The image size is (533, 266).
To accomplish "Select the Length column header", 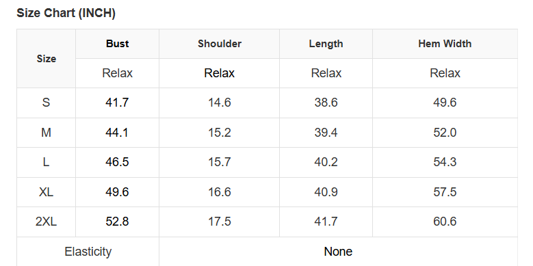I will 326,44.
